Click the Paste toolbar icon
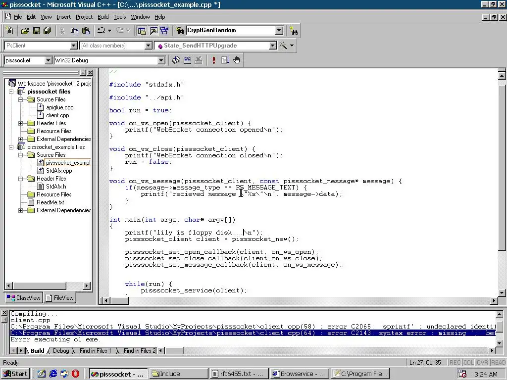Image resolution: width=507 pixels, height=380 pixels. click(86, 31)
